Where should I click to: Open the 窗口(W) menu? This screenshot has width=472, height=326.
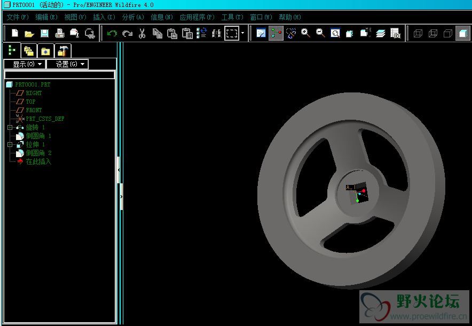coord(261,17)
